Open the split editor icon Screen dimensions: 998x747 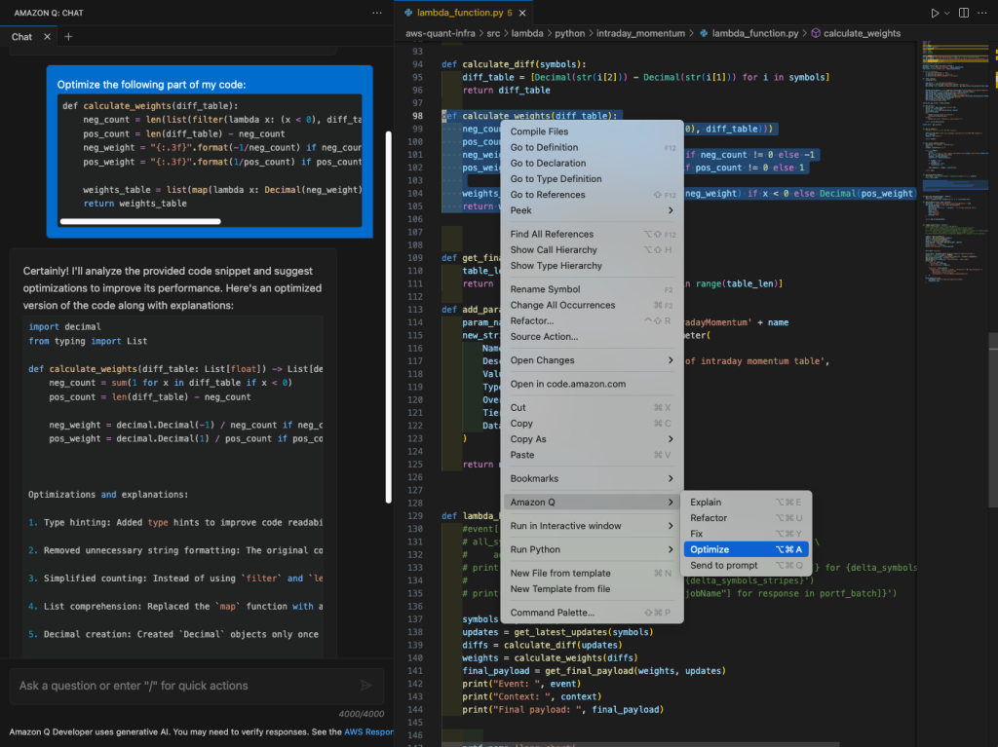coord(964,13)
